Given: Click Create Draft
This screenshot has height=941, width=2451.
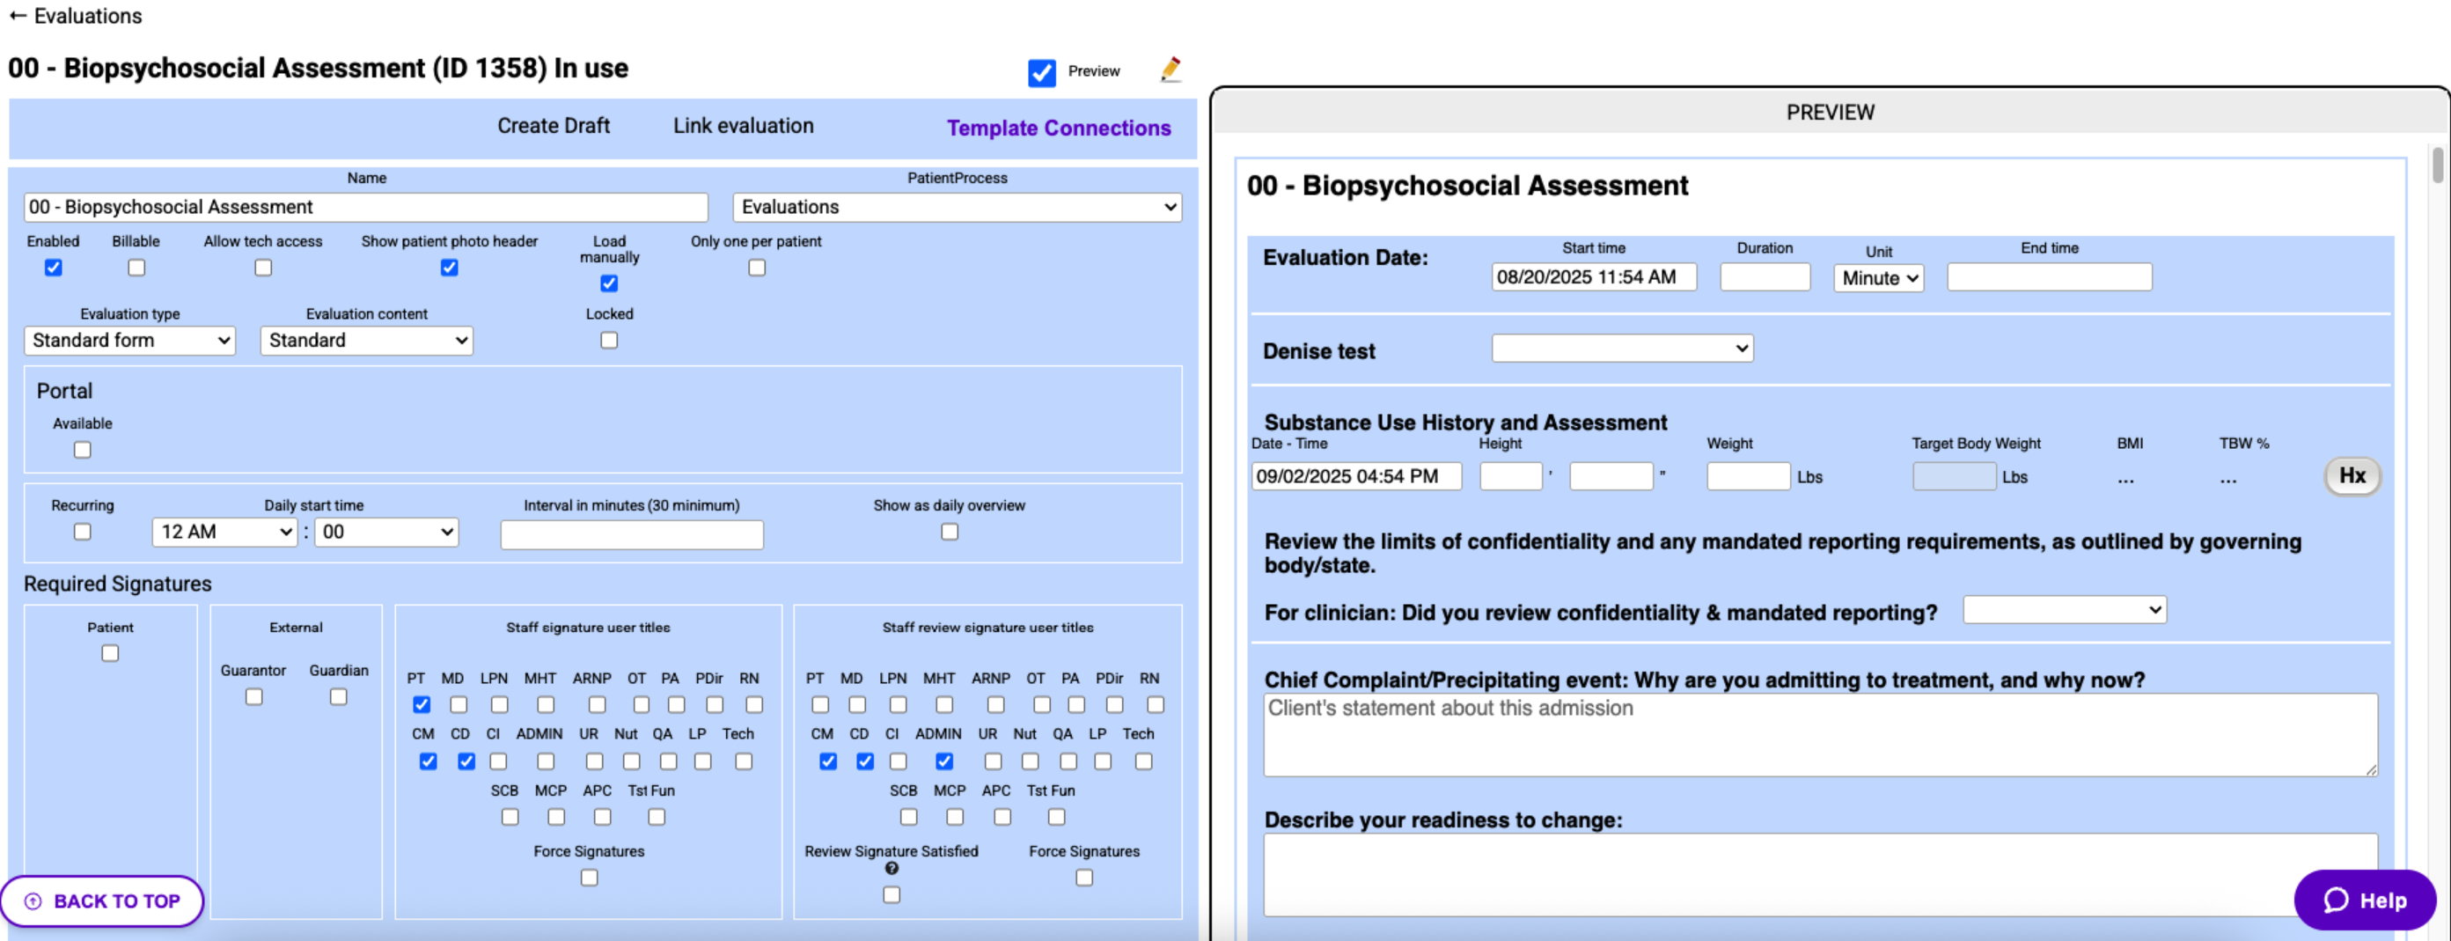Looking at the screenshot, I should point(553,126).
